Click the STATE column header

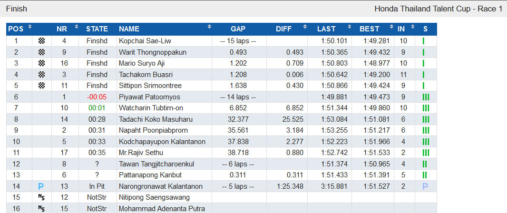click(97, 29)
